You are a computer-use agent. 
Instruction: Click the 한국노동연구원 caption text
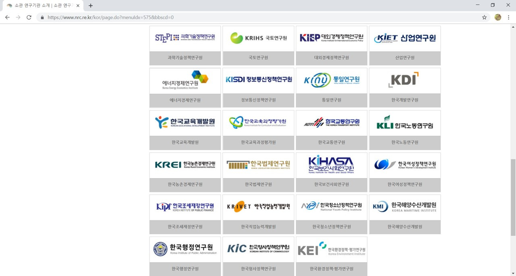(405, 142)
